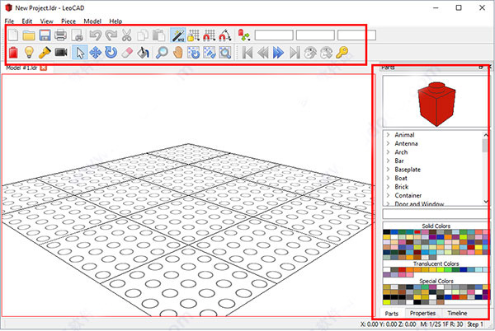Click the Insert Light bulb icon
The width and height of the screenshot is (495, 331).
tap(29, 53)
